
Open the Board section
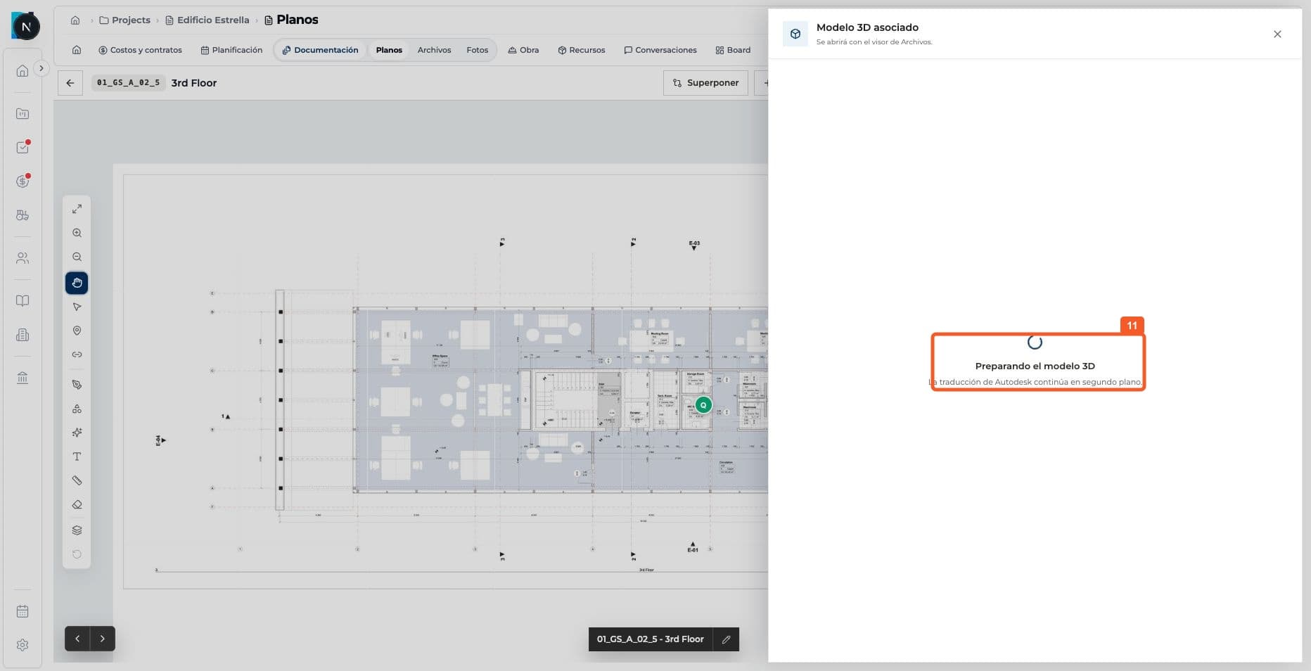(733, 50)
